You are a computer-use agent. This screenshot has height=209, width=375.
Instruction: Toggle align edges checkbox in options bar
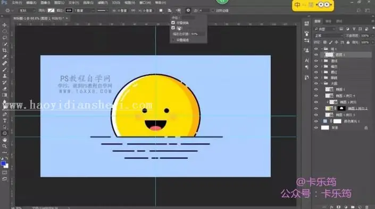(x=213, y=11)
